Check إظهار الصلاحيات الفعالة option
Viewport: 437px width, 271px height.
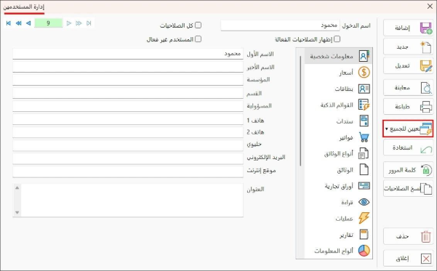337,39
